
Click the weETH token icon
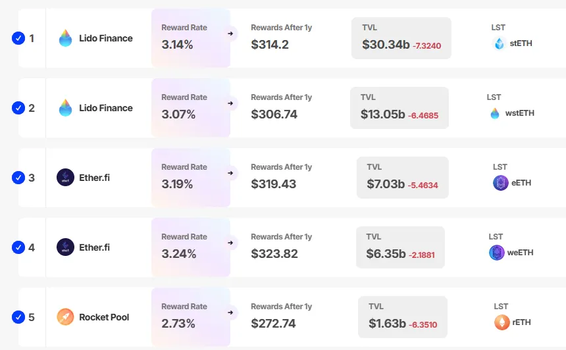pos(496,253)
